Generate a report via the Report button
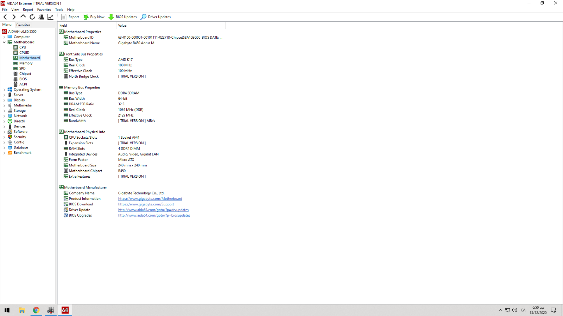563x316 pixels. [x=70, y=17]
